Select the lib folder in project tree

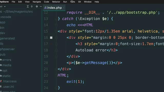pos(2,44)
